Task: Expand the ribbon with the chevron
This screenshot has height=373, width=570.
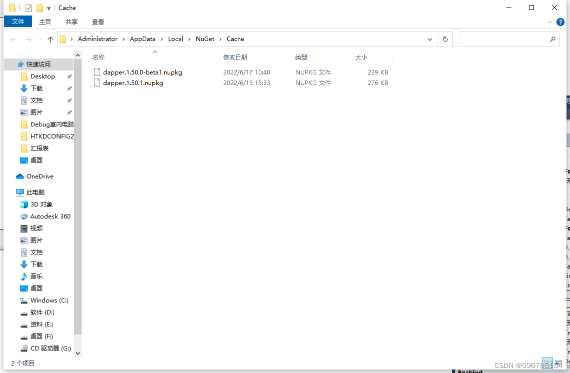Action: (549, 22)
